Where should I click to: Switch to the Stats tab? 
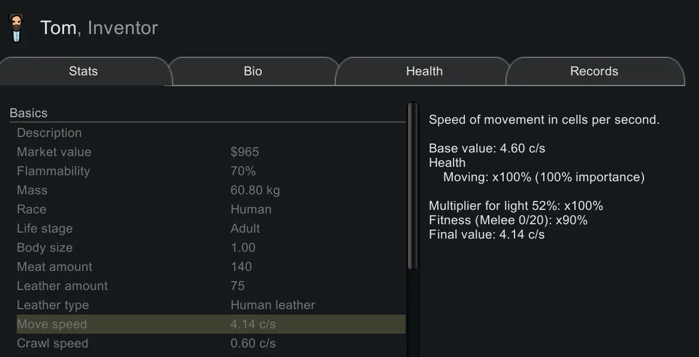83,71
